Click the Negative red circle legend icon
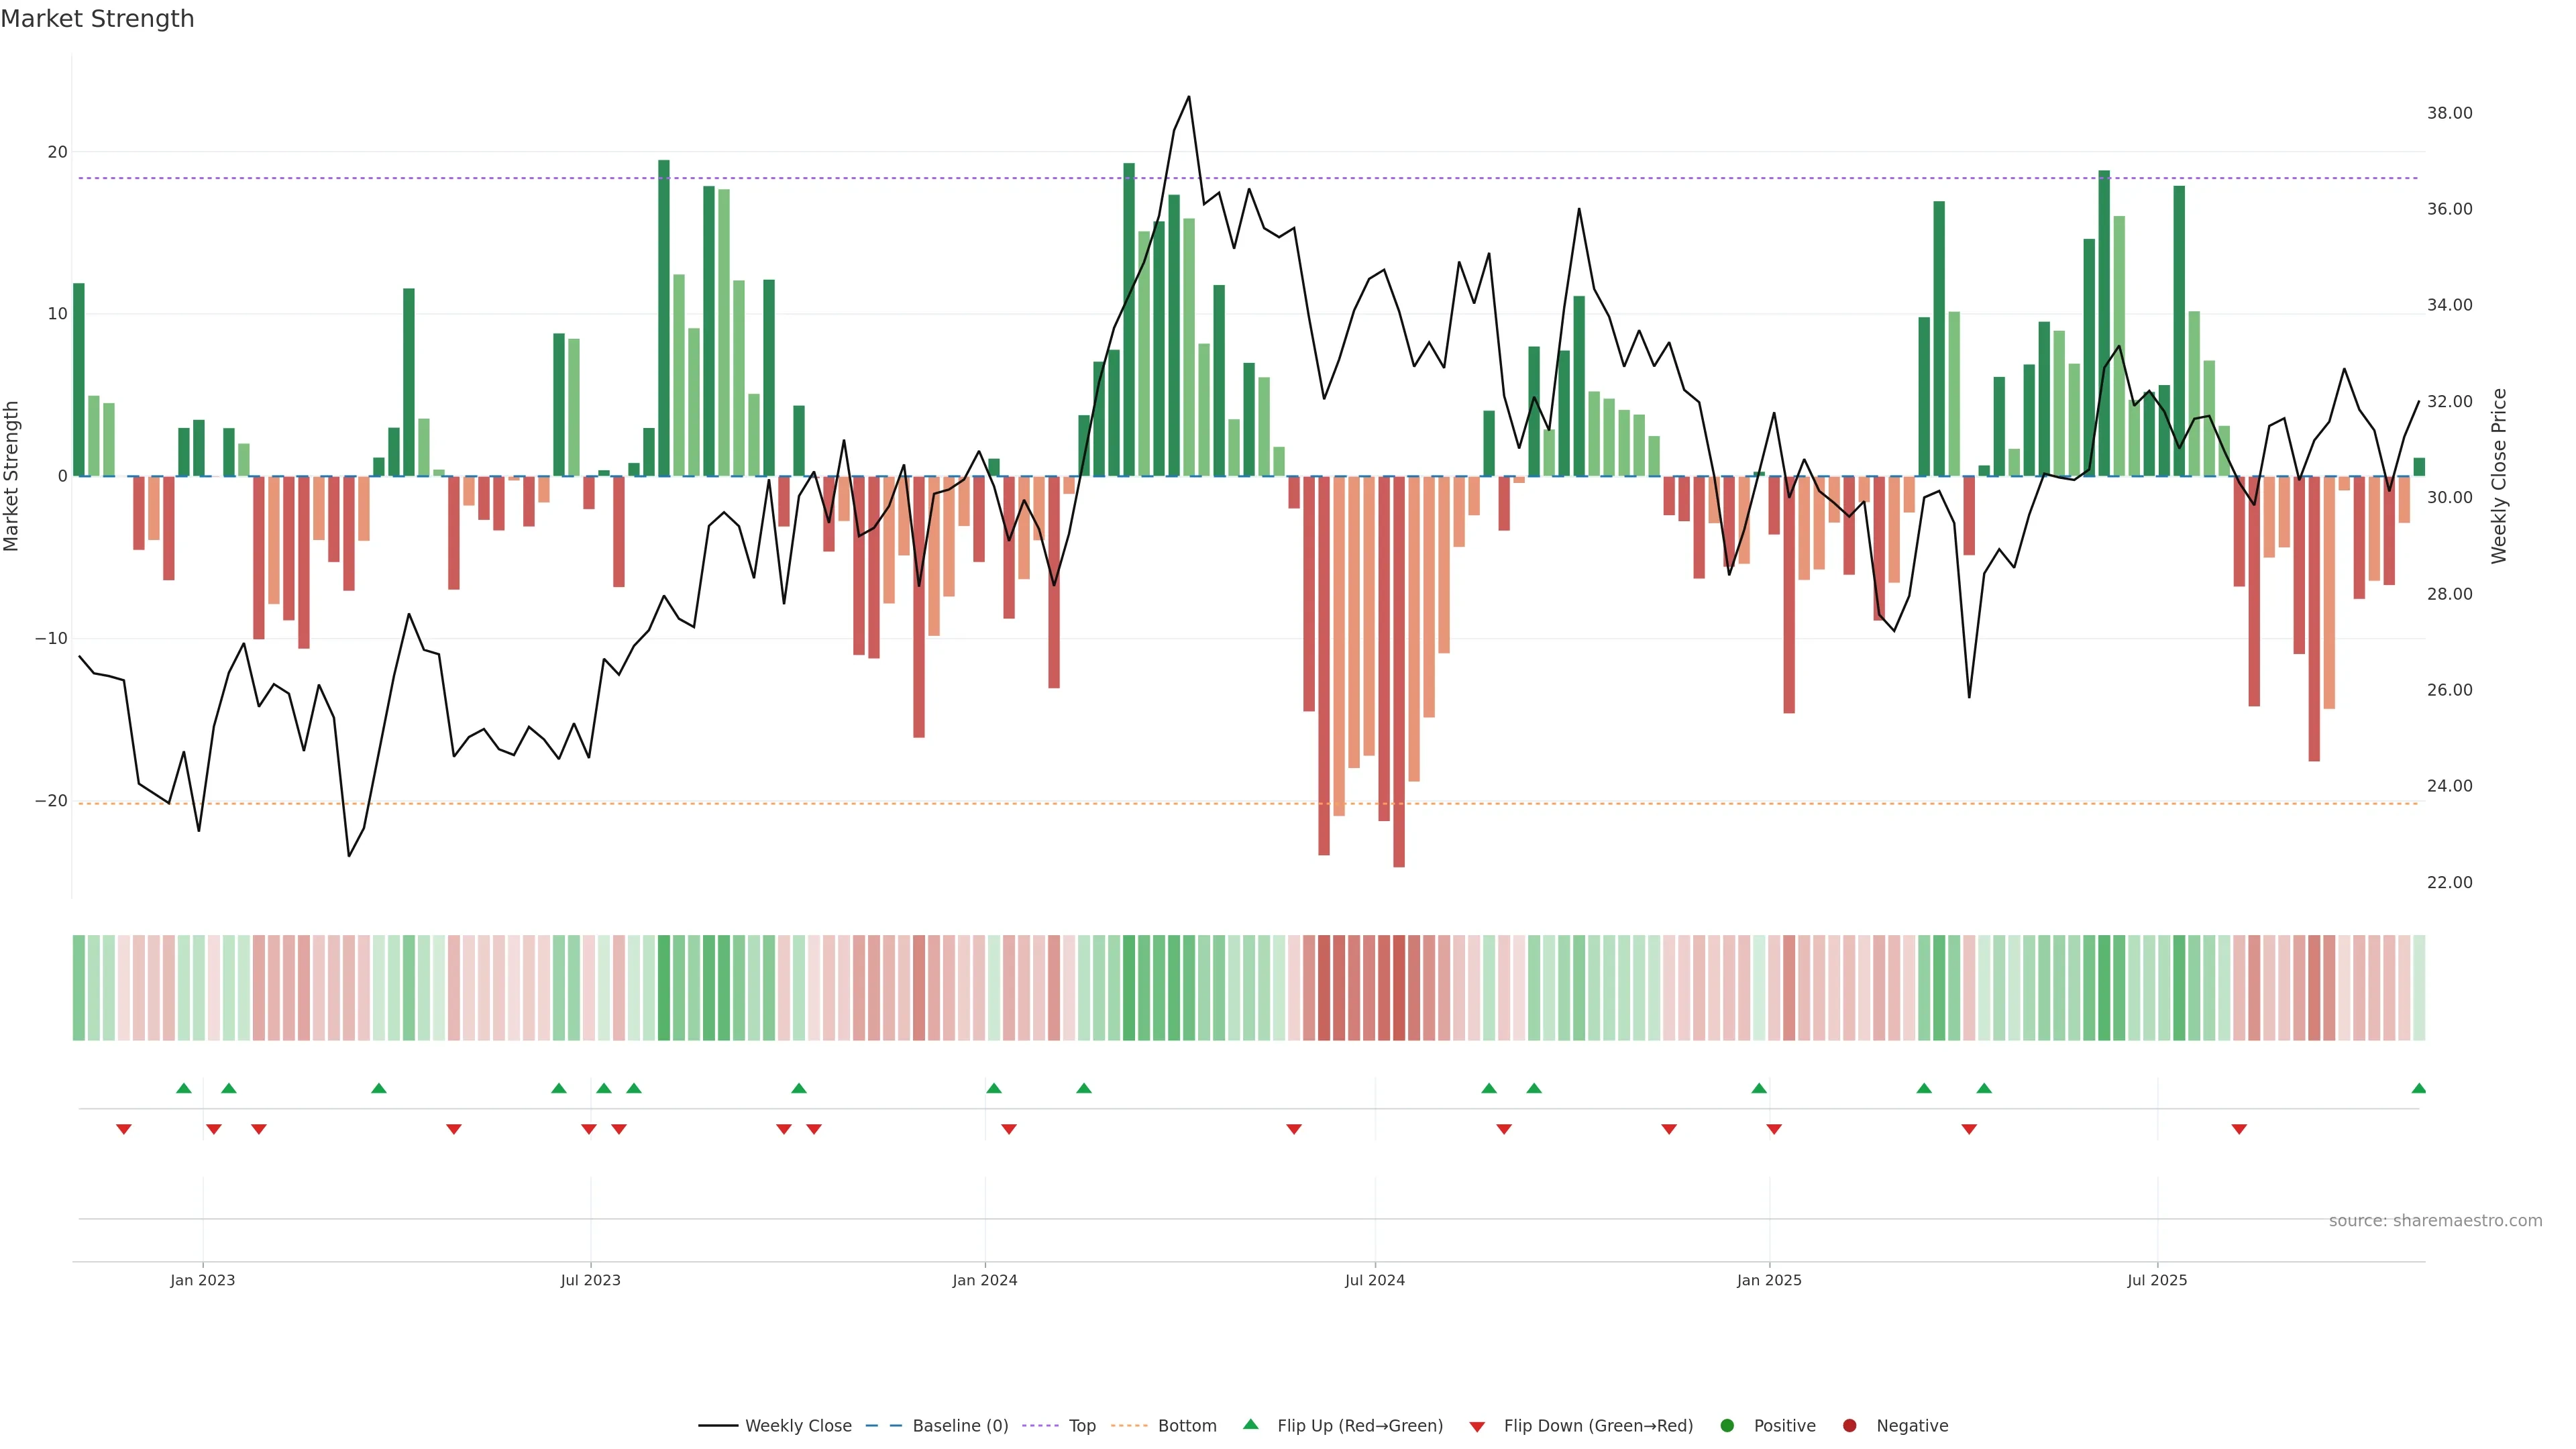This screenshot has width=2576, height=1449. pyautogui.click(x=1849, y=1425)
